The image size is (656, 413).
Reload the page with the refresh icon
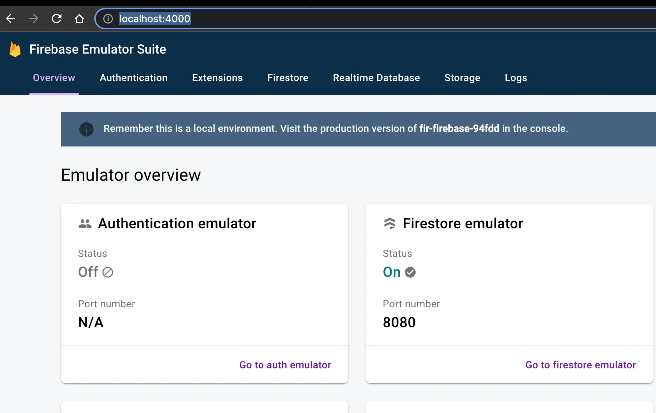click(x=56, y=19)
